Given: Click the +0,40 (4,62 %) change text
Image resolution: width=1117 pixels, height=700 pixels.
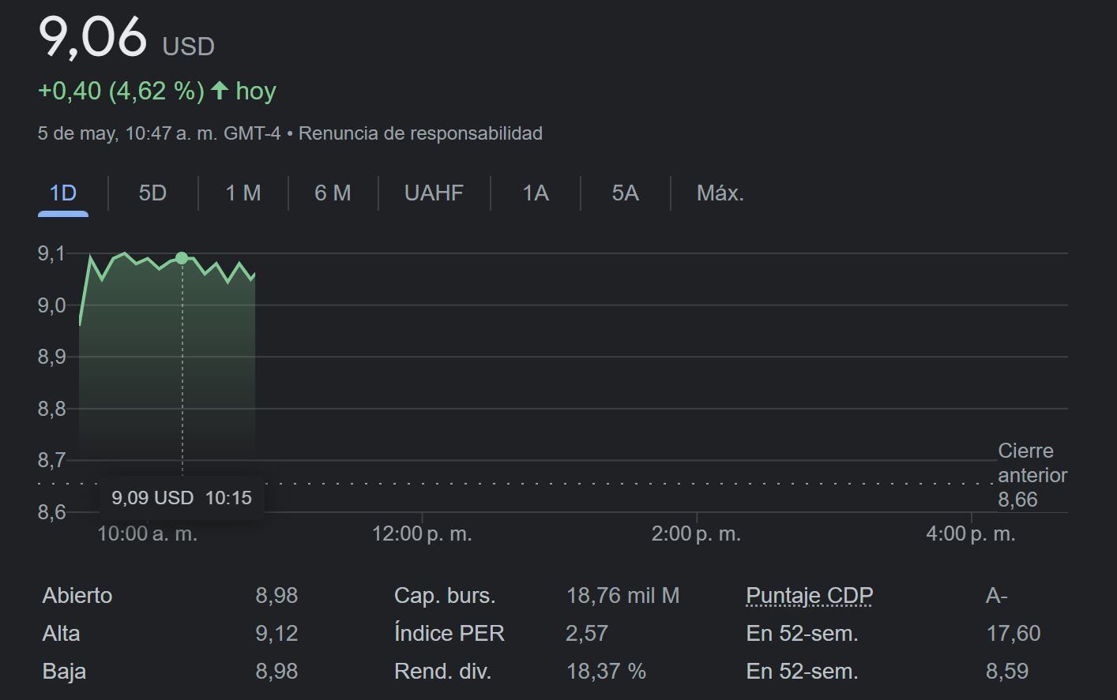Looking at the screenshot, I should (x=121, y=91).
